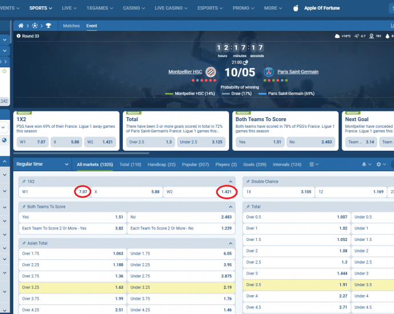Image resolution: width=394 pixels, height=314 pixels.
Task: Select the Players (2) tab
Action: point(226,164)
